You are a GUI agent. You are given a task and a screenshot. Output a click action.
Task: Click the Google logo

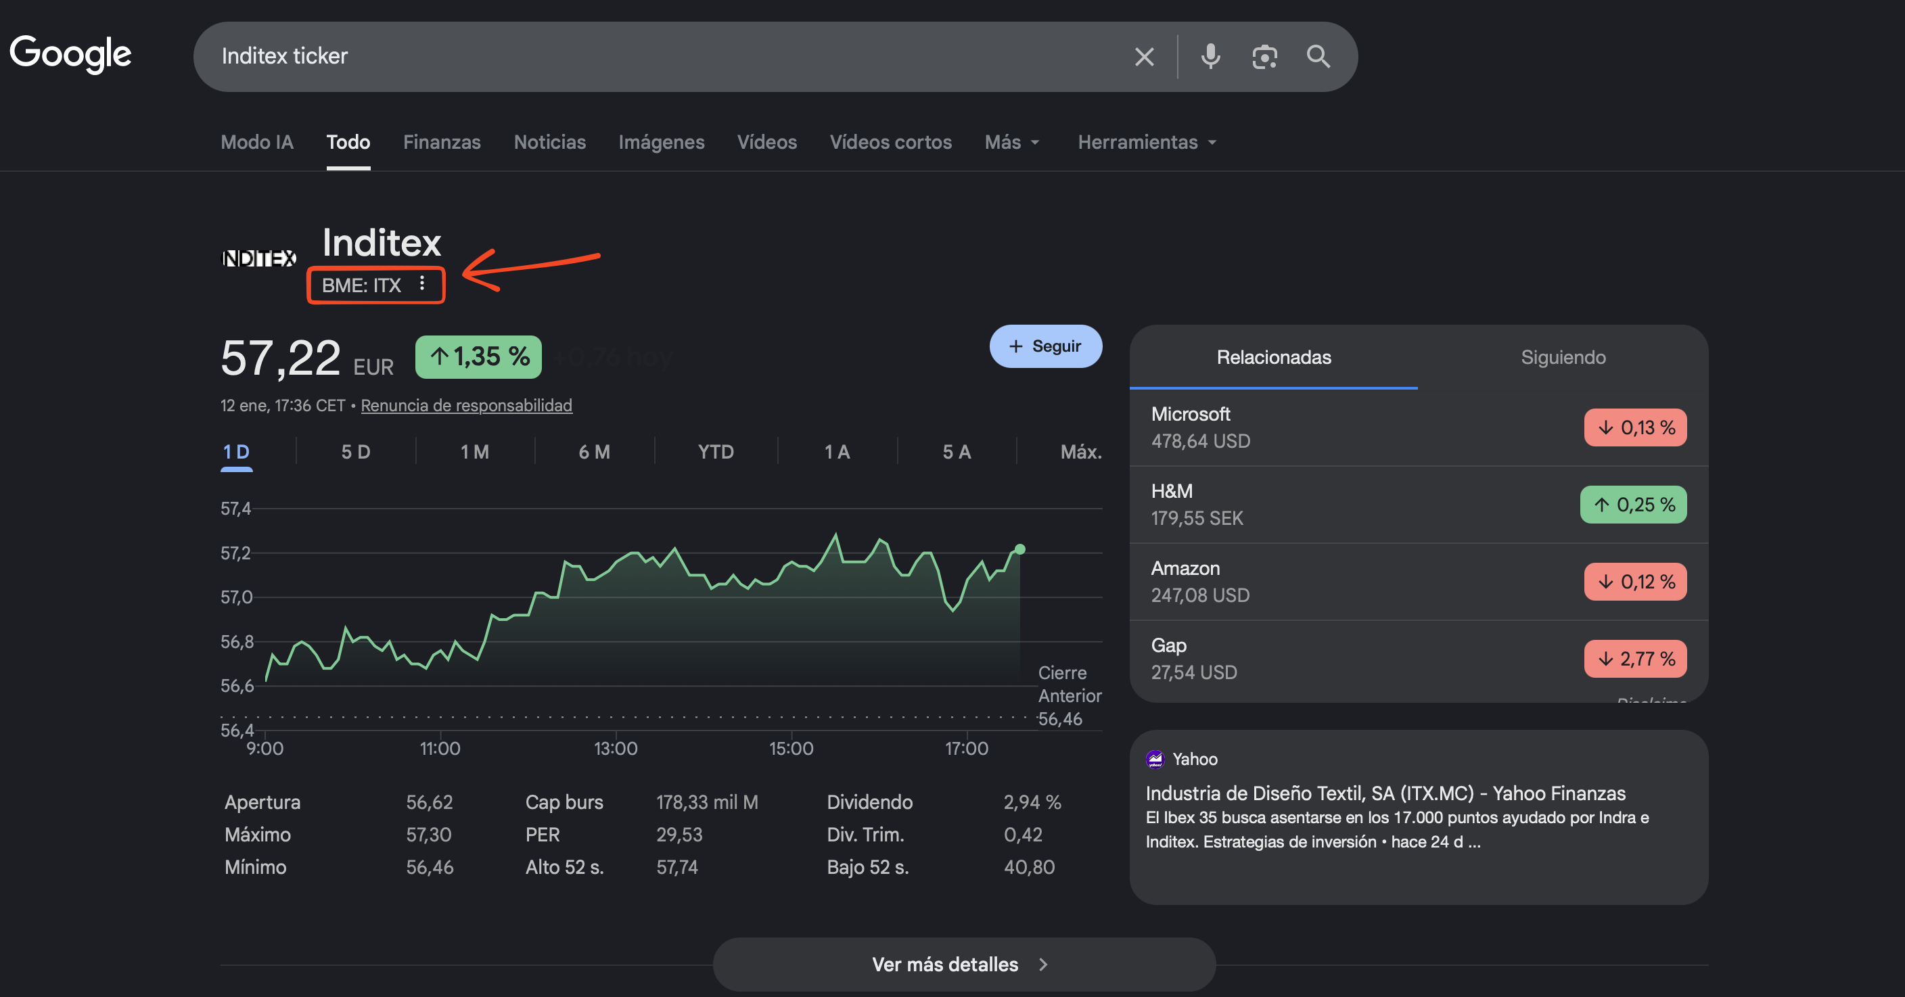70,54
